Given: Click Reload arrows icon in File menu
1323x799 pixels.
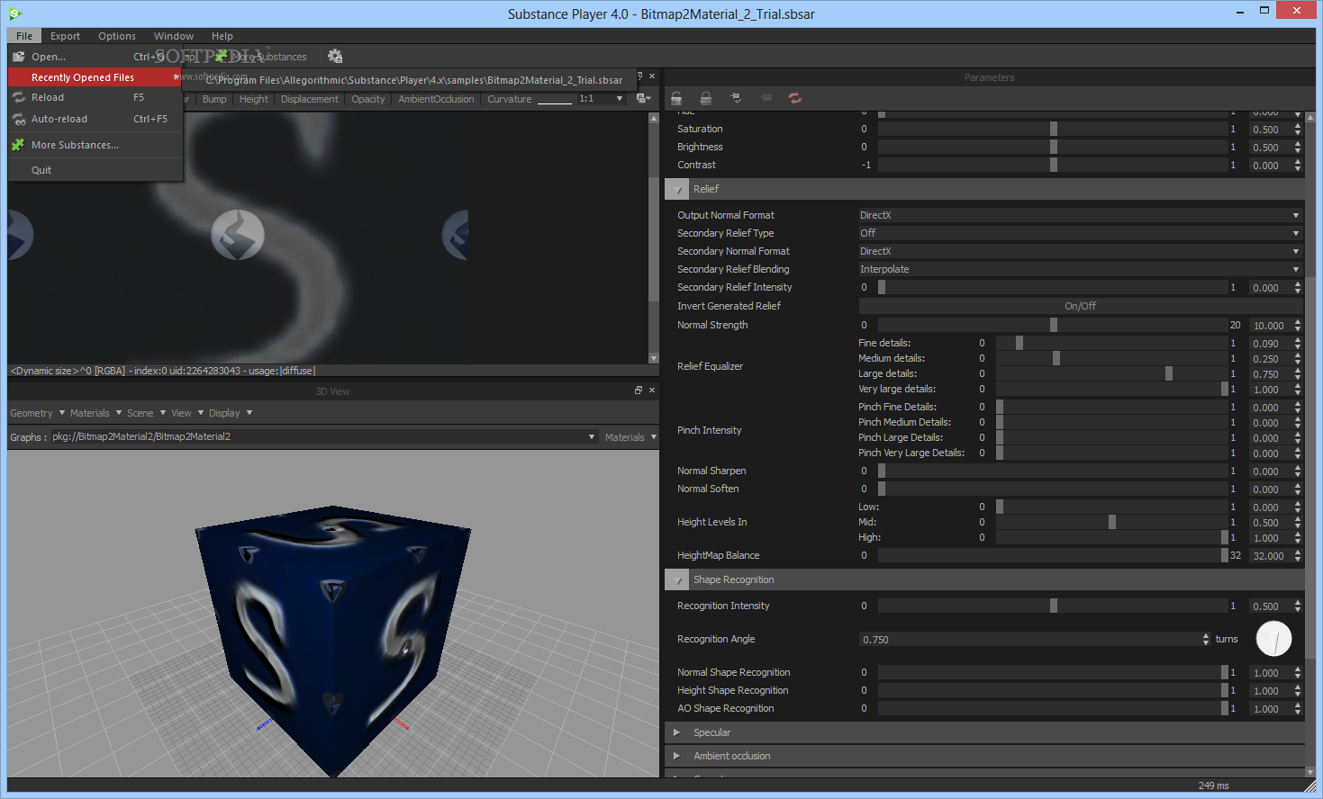Looking at the screenshot, I should click(x=18, y=97).
